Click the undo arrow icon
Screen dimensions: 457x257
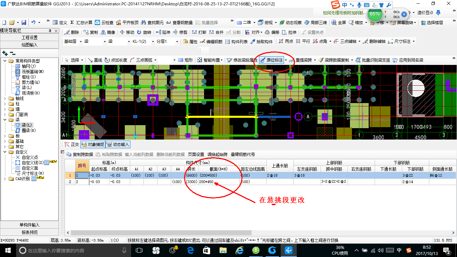tap(33, 22)
